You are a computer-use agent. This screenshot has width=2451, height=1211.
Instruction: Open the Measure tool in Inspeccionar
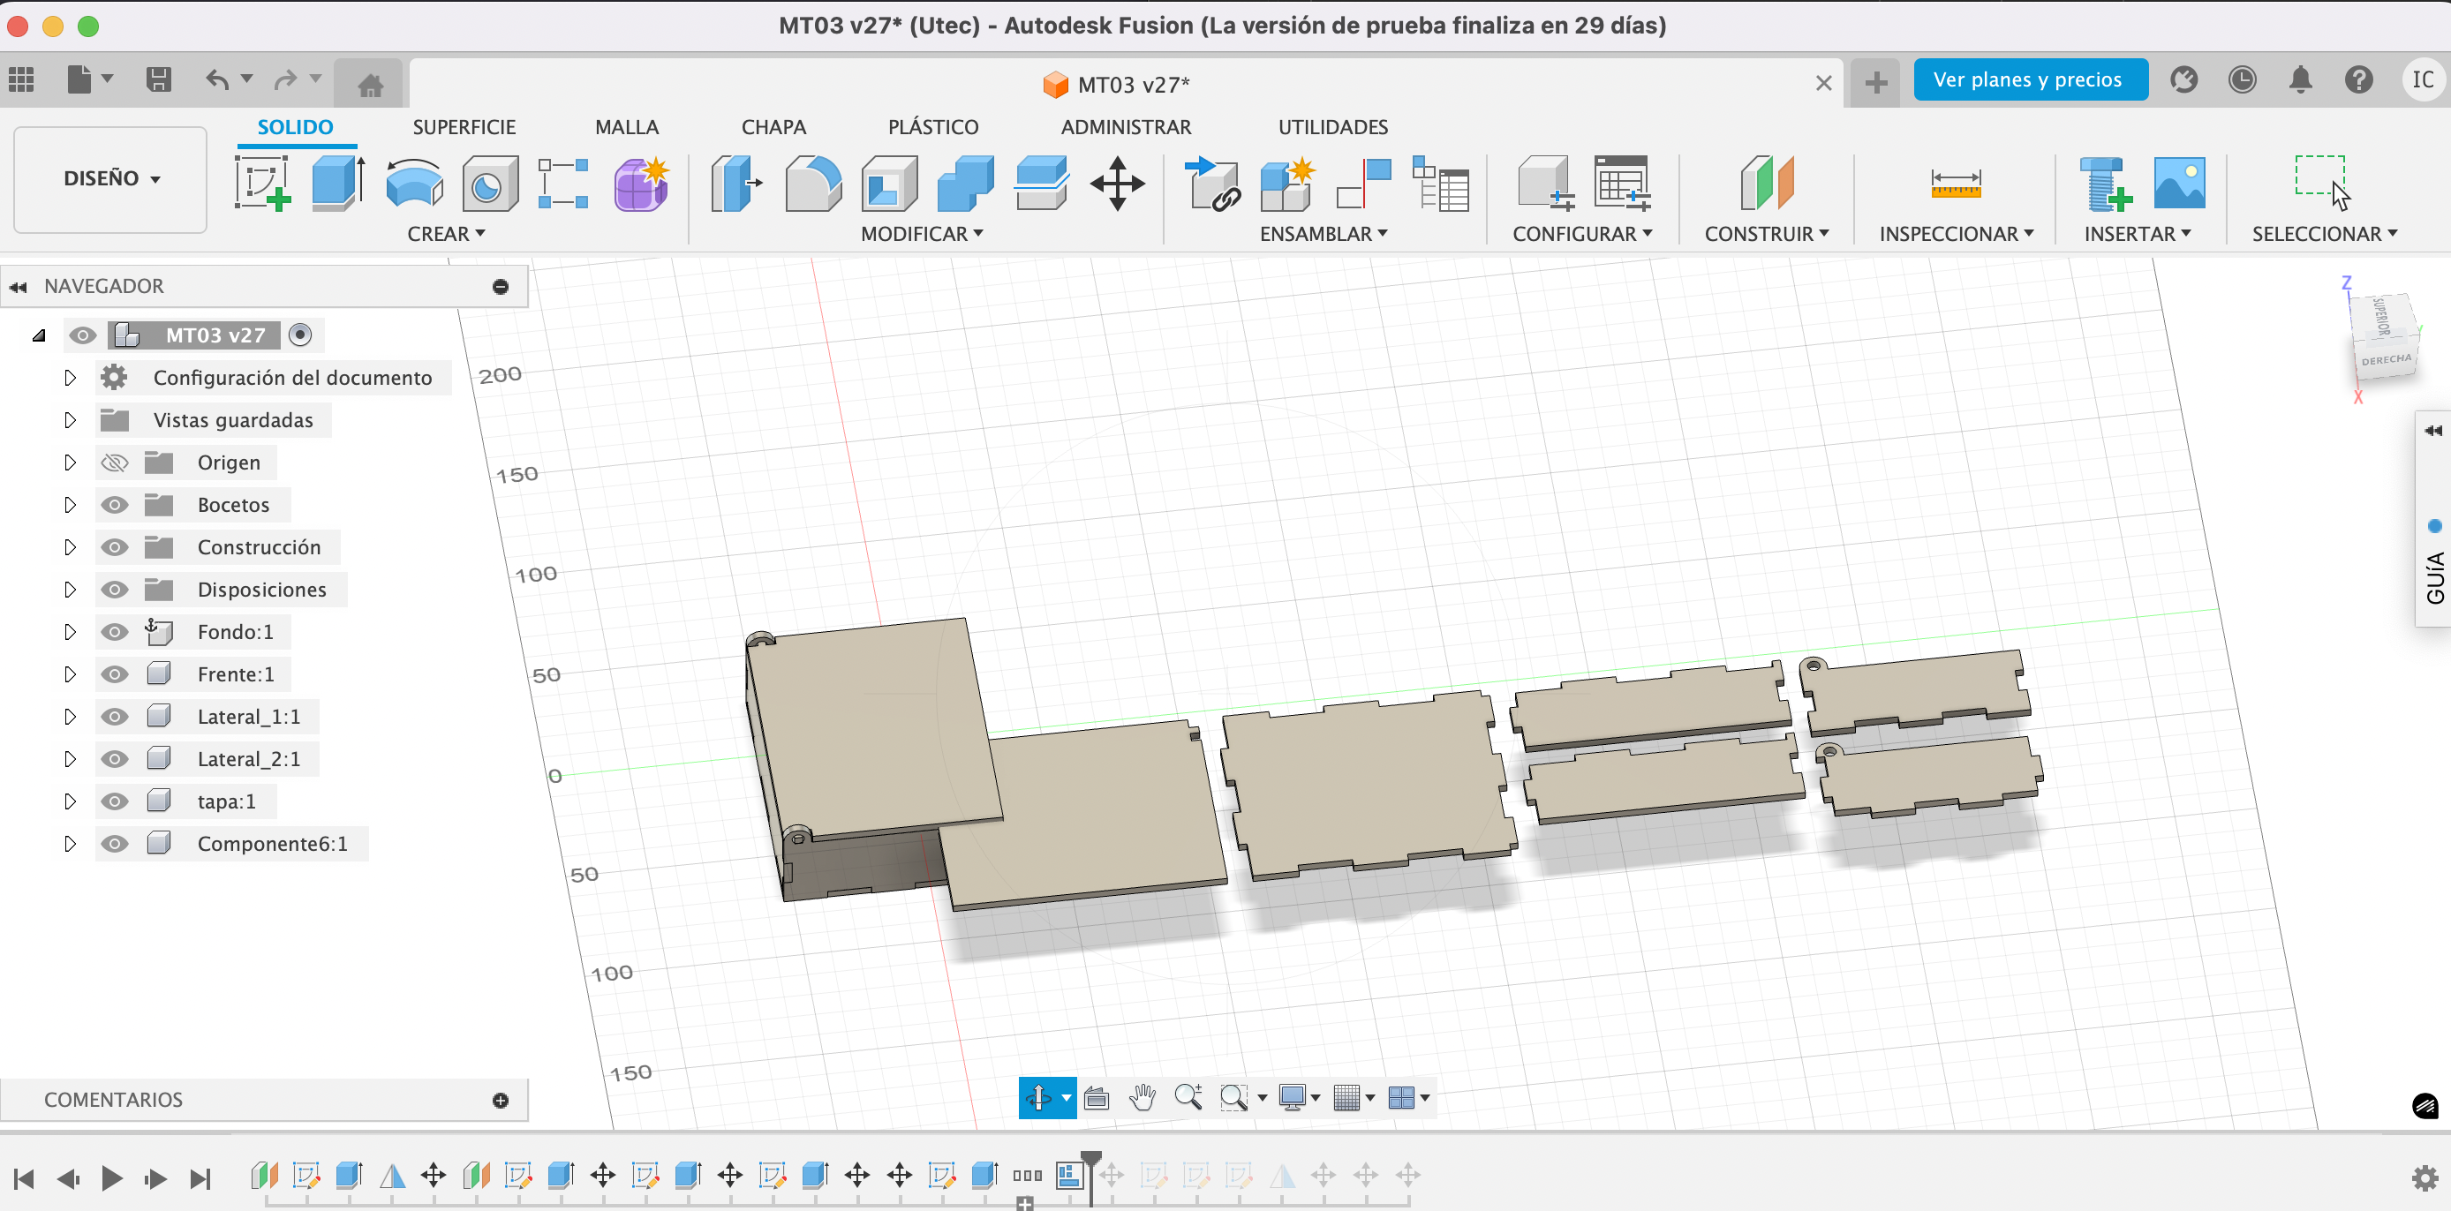point(1956,183)
